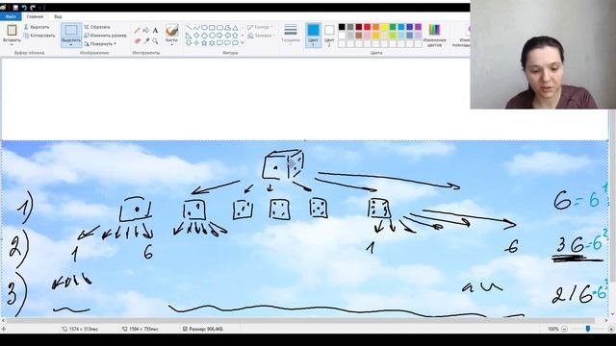The image size is (616, 346).
Task: Pick the red color swatch
Action: 368,27
